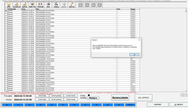Switch sort order via Malejąco button

point(93,98)
